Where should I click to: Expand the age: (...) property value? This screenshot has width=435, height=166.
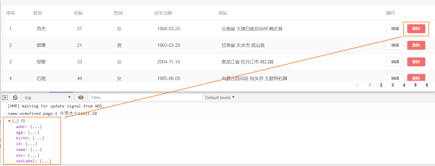(33, 132)
